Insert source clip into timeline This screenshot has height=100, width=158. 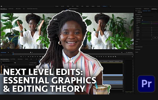click(x=40, y=57)
